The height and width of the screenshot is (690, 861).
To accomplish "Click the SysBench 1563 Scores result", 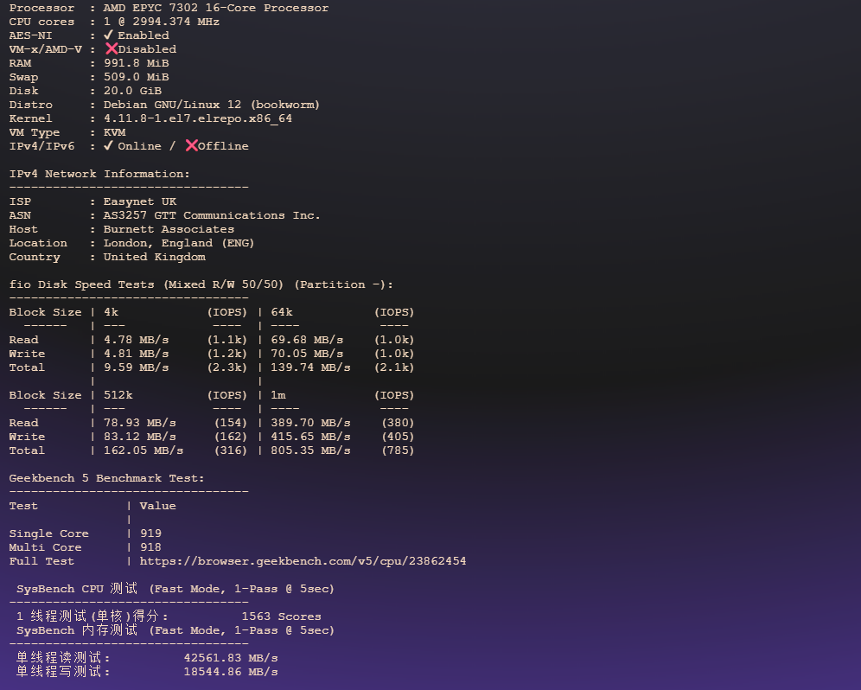I will click(x=281, y=617).
